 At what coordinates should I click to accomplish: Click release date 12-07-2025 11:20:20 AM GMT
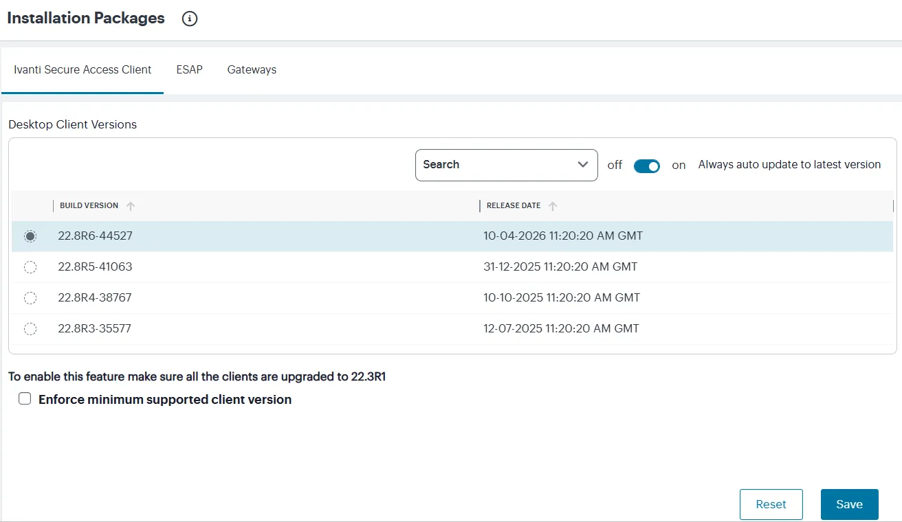[x=561, y=328]
